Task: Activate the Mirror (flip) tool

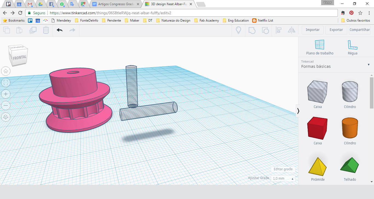Action: [292, 30]
